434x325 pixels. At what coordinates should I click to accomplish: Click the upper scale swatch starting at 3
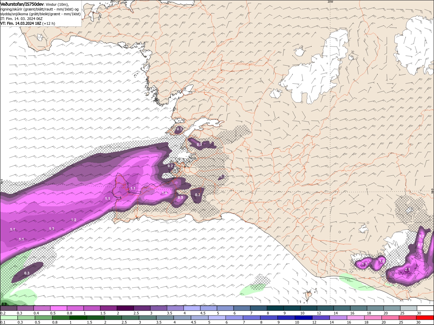[x=158, y=308]
